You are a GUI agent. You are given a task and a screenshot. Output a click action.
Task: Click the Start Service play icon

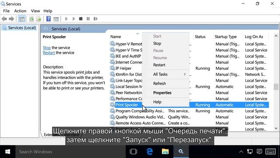pos(66,18)
